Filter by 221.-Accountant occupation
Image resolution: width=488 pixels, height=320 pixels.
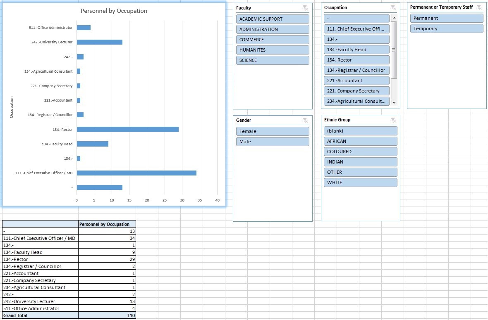tap(356, 81)
